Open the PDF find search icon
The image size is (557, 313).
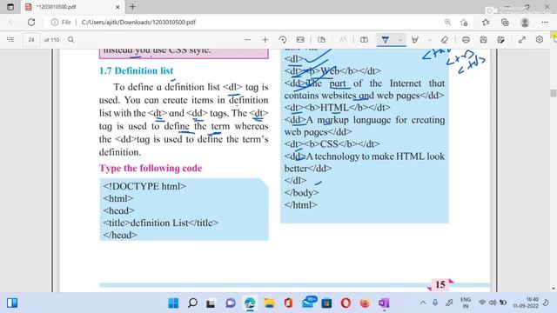71,40
